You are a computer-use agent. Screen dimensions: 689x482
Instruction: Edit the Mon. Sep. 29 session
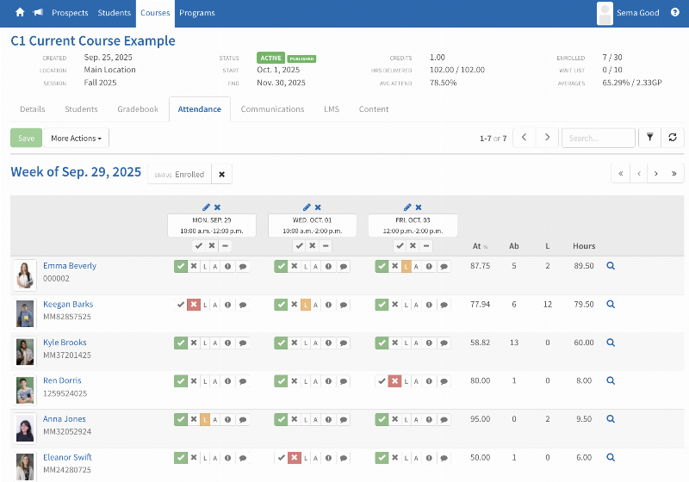pos(206,207)
